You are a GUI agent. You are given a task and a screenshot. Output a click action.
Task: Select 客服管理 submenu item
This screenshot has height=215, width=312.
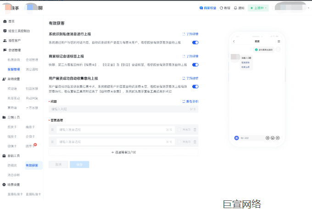(x=14, y=69)
